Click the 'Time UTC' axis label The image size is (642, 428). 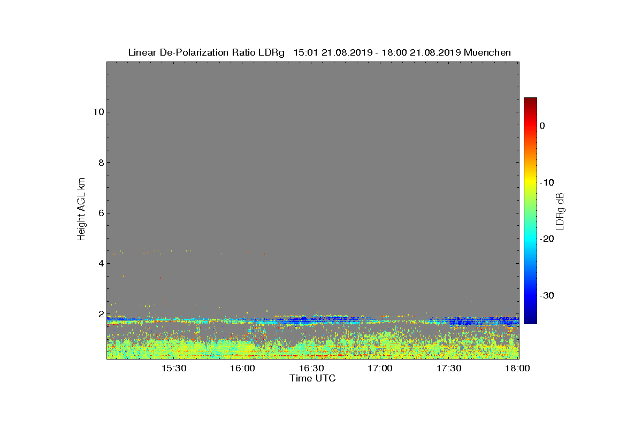tap(313, 378)
